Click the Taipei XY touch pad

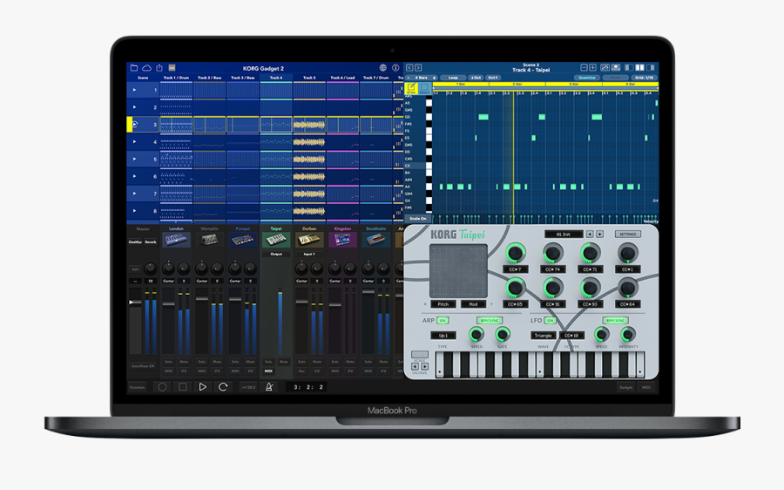458,271
